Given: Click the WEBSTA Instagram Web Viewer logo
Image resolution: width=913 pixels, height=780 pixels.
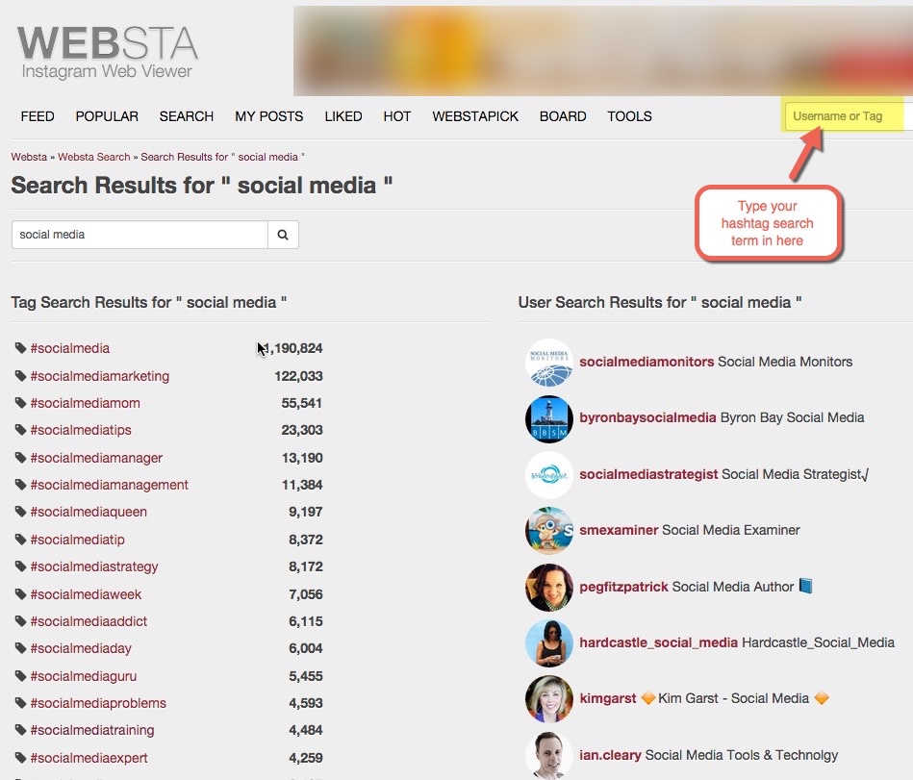Looking at the screenshot, I should tap(108, 51).
